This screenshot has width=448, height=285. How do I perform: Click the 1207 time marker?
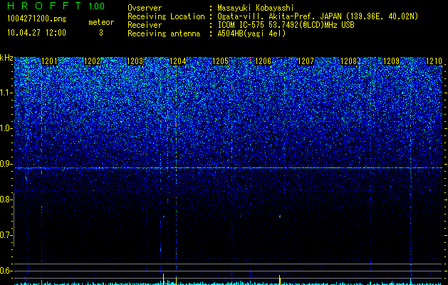click(306, 61)
